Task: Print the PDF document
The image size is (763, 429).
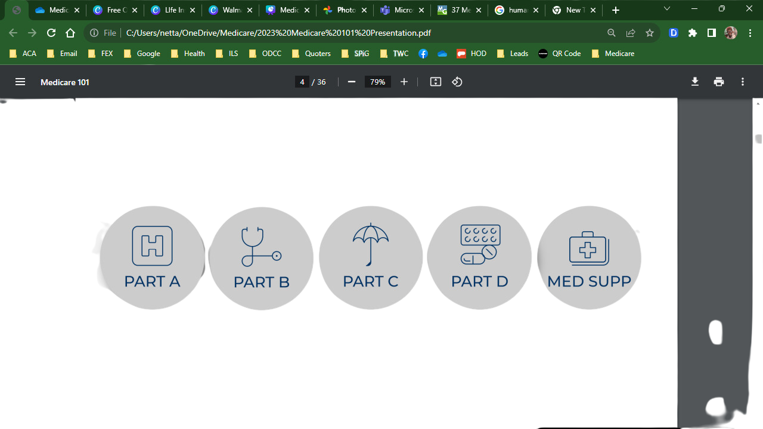Action: (x=719, y=82)
